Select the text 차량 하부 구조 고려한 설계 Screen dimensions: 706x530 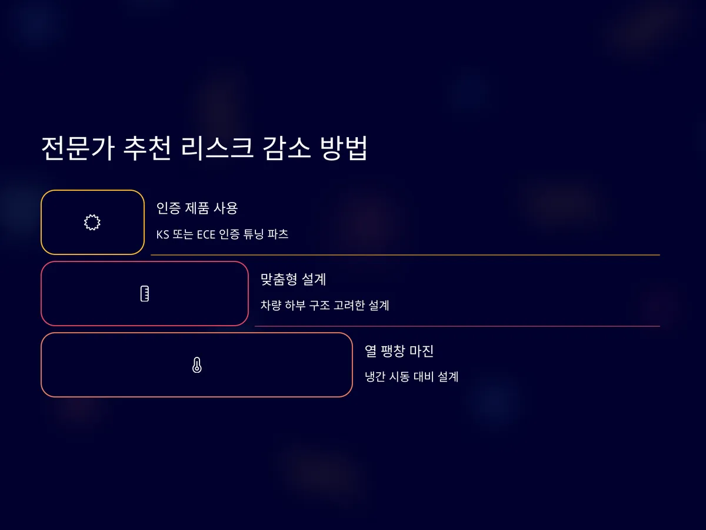[325, 305]
